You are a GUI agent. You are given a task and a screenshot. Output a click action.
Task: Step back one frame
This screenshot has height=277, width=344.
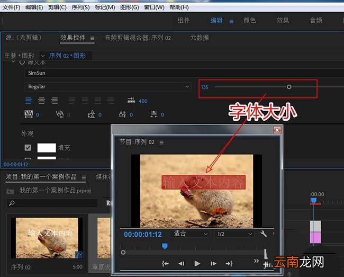pos(181,263)
